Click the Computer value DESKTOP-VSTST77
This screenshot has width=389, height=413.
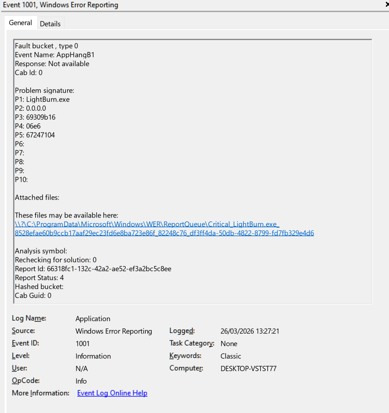[x=248, y=368]
